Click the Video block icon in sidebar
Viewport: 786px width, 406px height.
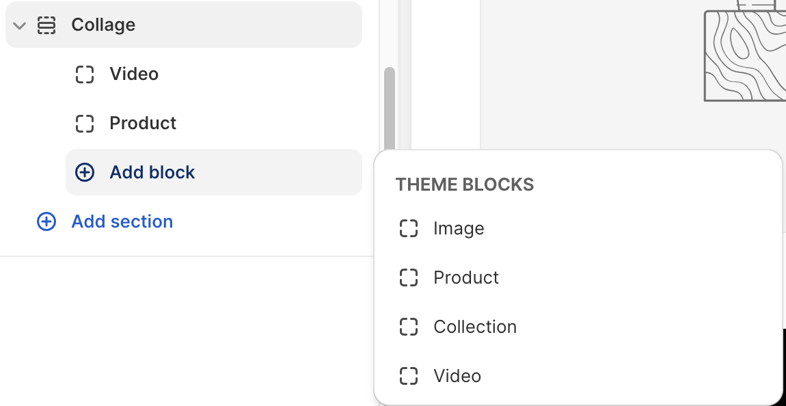[84, 75]
